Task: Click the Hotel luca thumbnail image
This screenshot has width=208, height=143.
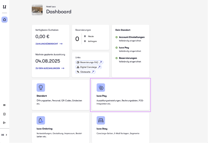Action: tap(37, 10)
